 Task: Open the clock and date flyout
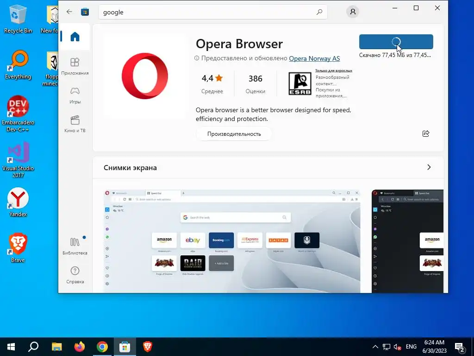click(x=434, y=347)
